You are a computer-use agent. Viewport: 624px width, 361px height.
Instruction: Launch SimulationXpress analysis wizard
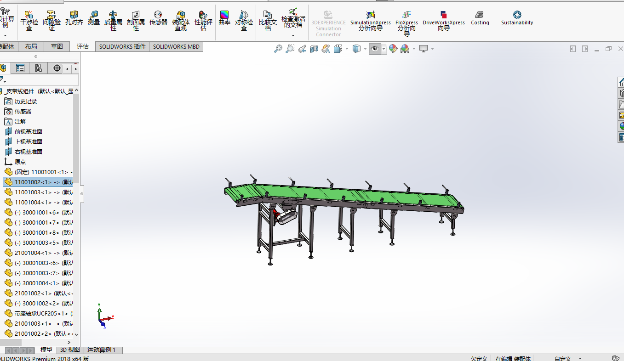tap(370, 21)
